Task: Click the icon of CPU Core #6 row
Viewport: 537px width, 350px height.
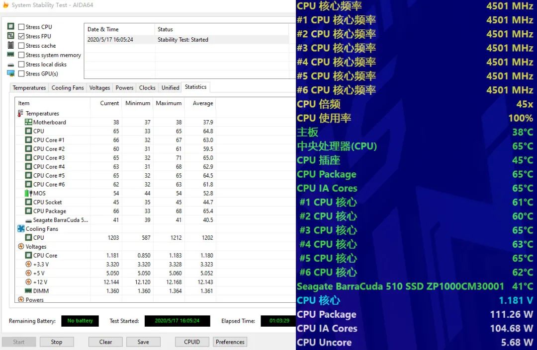Action: click(28, 184)
